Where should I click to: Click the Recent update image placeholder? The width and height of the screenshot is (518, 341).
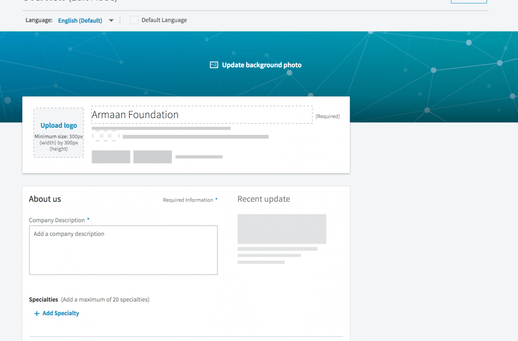(281, 229)
